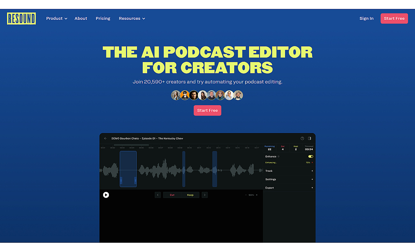Click the last creator avatar
The width and height of the screenshot is (415, 252).
click(x=238, y=95)
